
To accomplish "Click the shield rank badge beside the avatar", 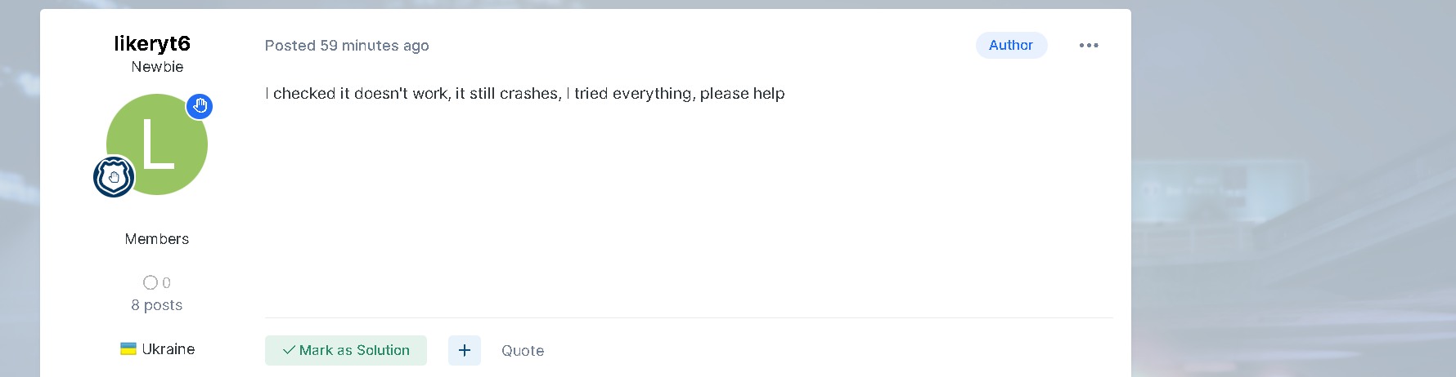I will pyautogui.click(x=114, y=176).
